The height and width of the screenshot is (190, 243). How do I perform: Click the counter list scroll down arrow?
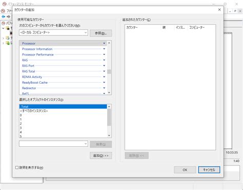tap(109, 92)
